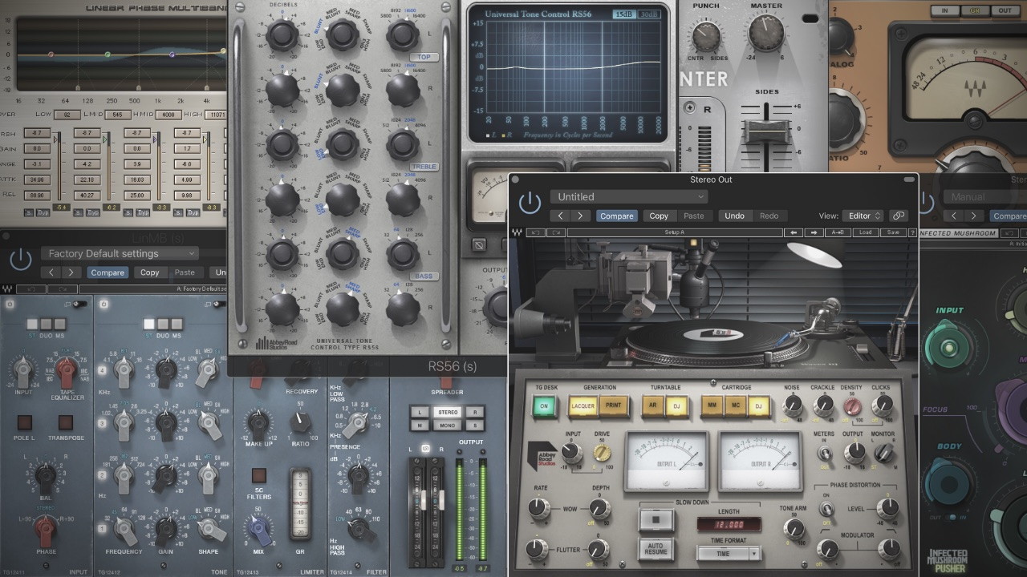Image resolution: width=1027 pixels, height=577 pixels.
Task: Select AR turntable
Action: pyautogui.click(x=652, y=406)
